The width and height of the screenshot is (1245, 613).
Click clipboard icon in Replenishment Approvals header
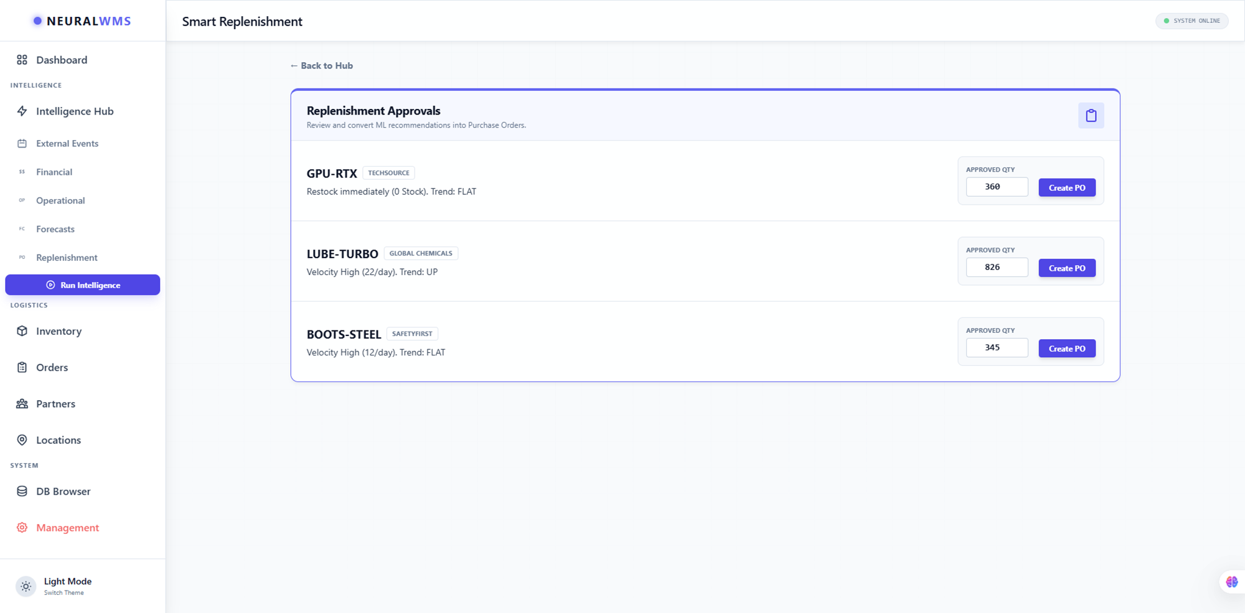[x=1091, y=116]
